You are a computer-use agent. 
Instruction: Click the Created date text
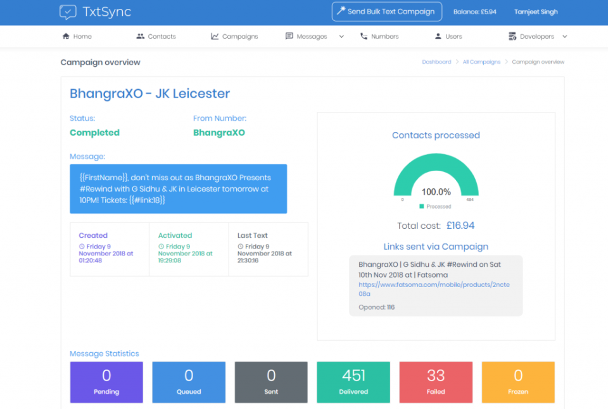106,253
